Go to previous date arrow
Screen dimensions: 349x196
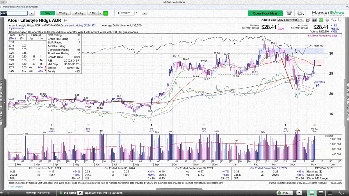click(x=118, y=13)
